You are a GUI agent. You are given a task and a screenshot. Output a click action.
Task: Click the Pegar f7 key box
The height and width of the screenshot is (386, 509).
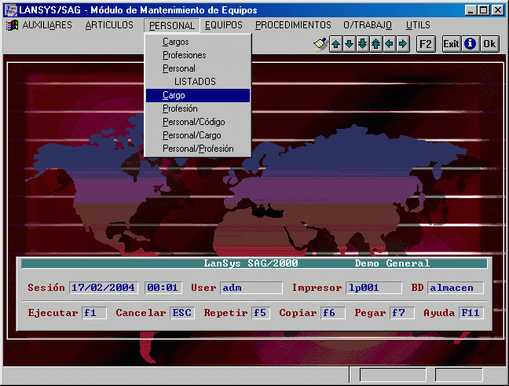point(402,313)
